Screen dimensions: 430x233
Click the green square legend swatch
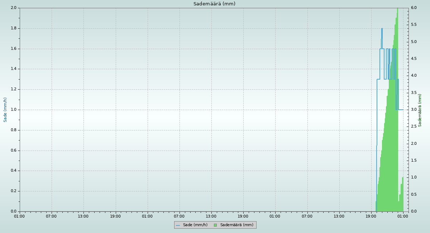tap(215, 225)
